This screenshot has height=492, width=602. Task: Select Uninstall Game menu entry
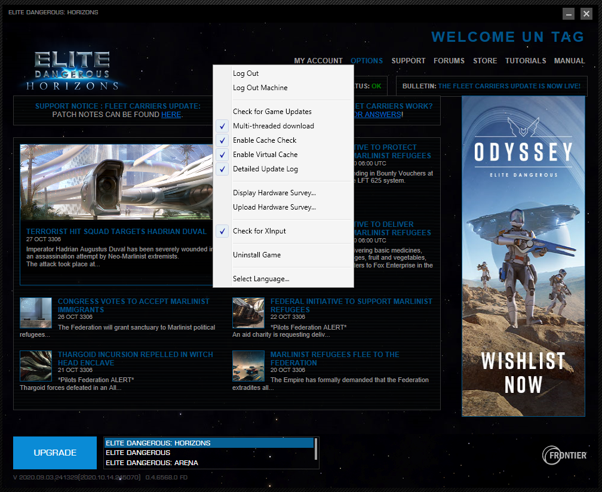point(283,255)
